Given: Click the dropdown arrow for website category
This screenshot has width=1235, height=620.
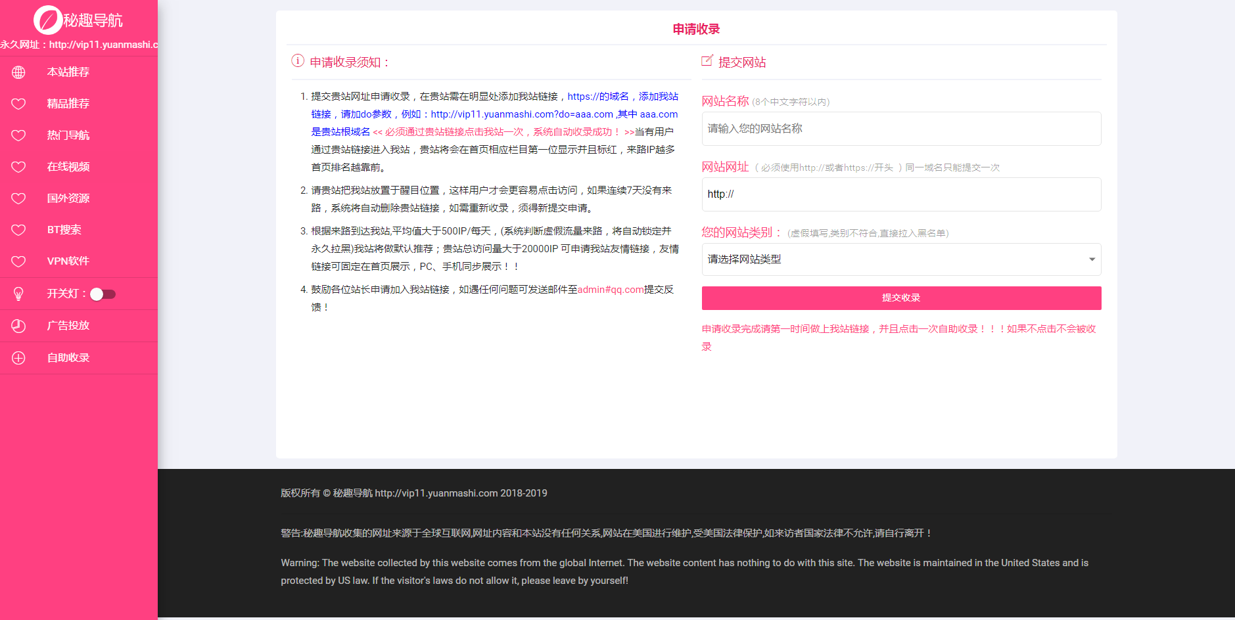Looking at the screenshot, I should click(x=1092, y=259).
